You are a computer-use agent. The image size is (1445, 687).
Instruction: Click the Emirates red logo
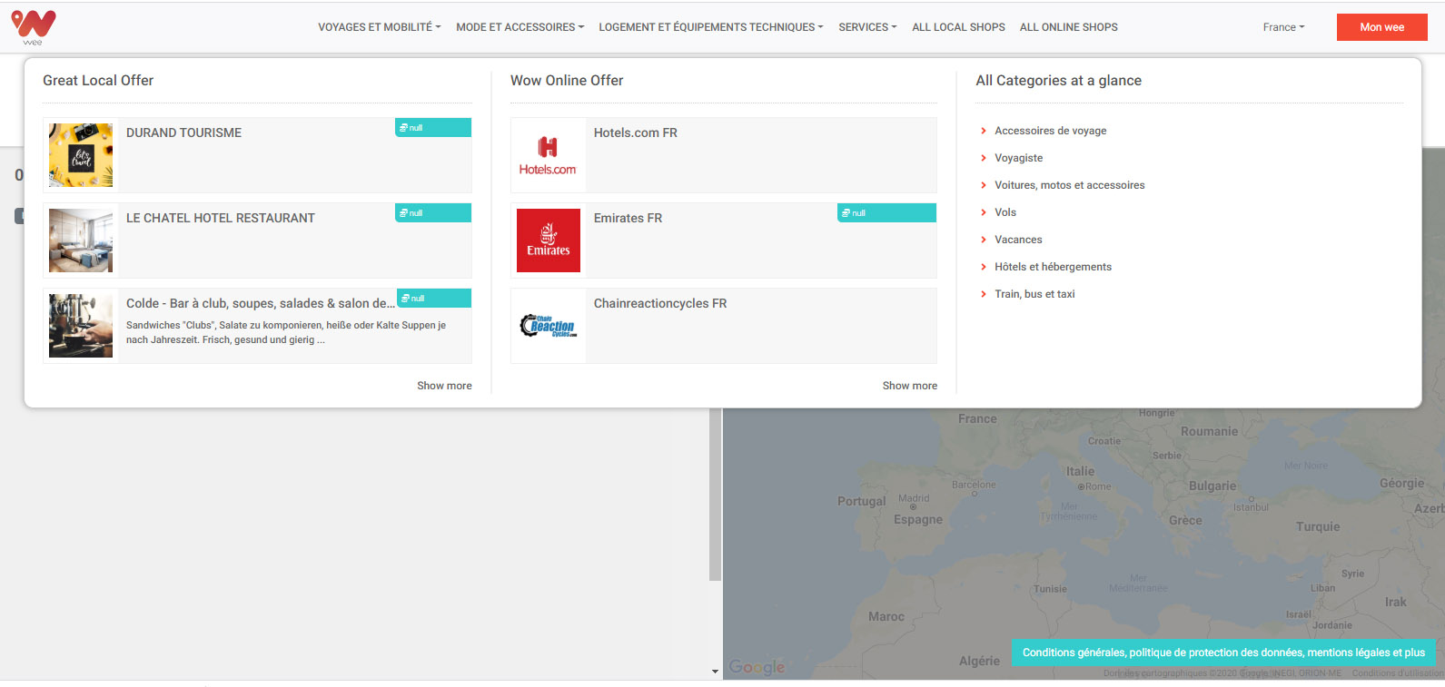(548, 240)
